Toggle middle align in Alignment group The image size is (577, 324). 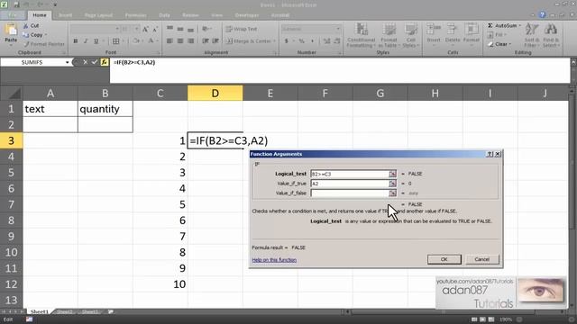click(180, 29)
